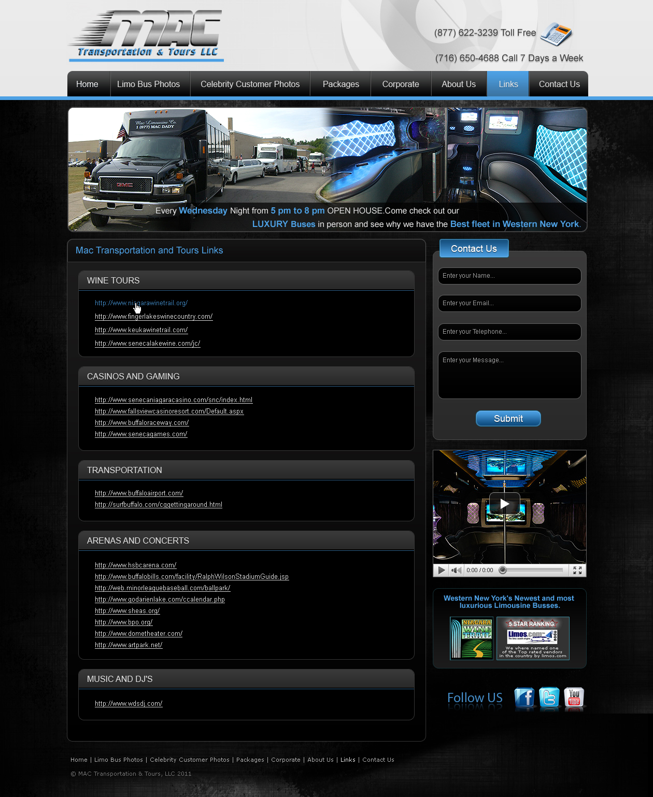Enter fullscreen mode in the video player
The width and height of the screenshot is (653, 797).
(577, 570)
